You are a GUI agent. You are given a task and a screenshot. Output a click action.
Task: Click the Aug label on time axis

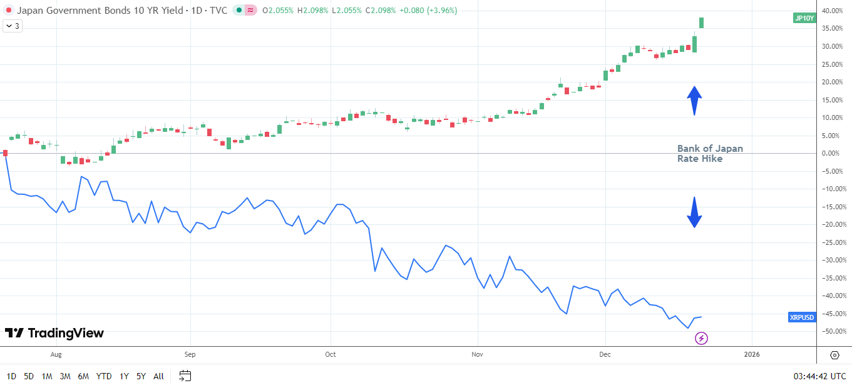(x=56, y=354)
